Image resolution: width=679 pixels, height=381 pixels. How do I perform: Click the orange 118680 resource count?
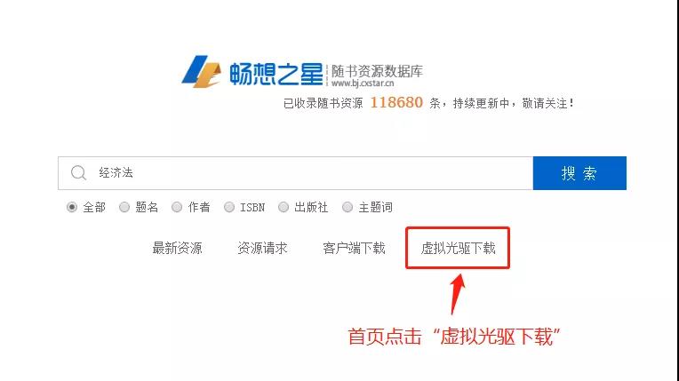click(x=396, y=103)
